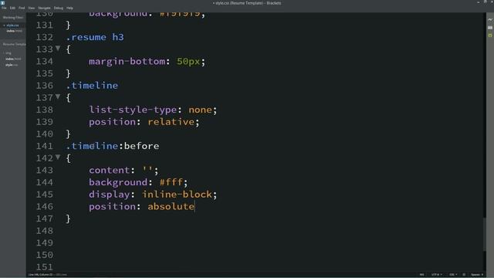
Task: Open the Help menu
Action: (x=69, y=8)
